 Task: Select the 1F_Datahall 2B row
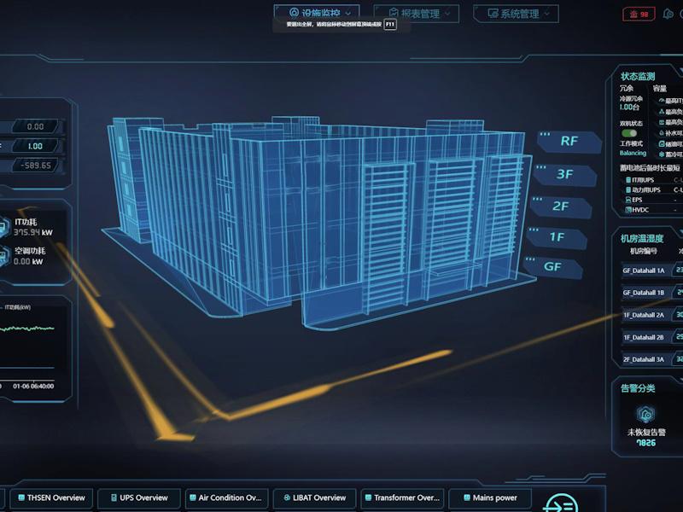click(x=651, y=337)
